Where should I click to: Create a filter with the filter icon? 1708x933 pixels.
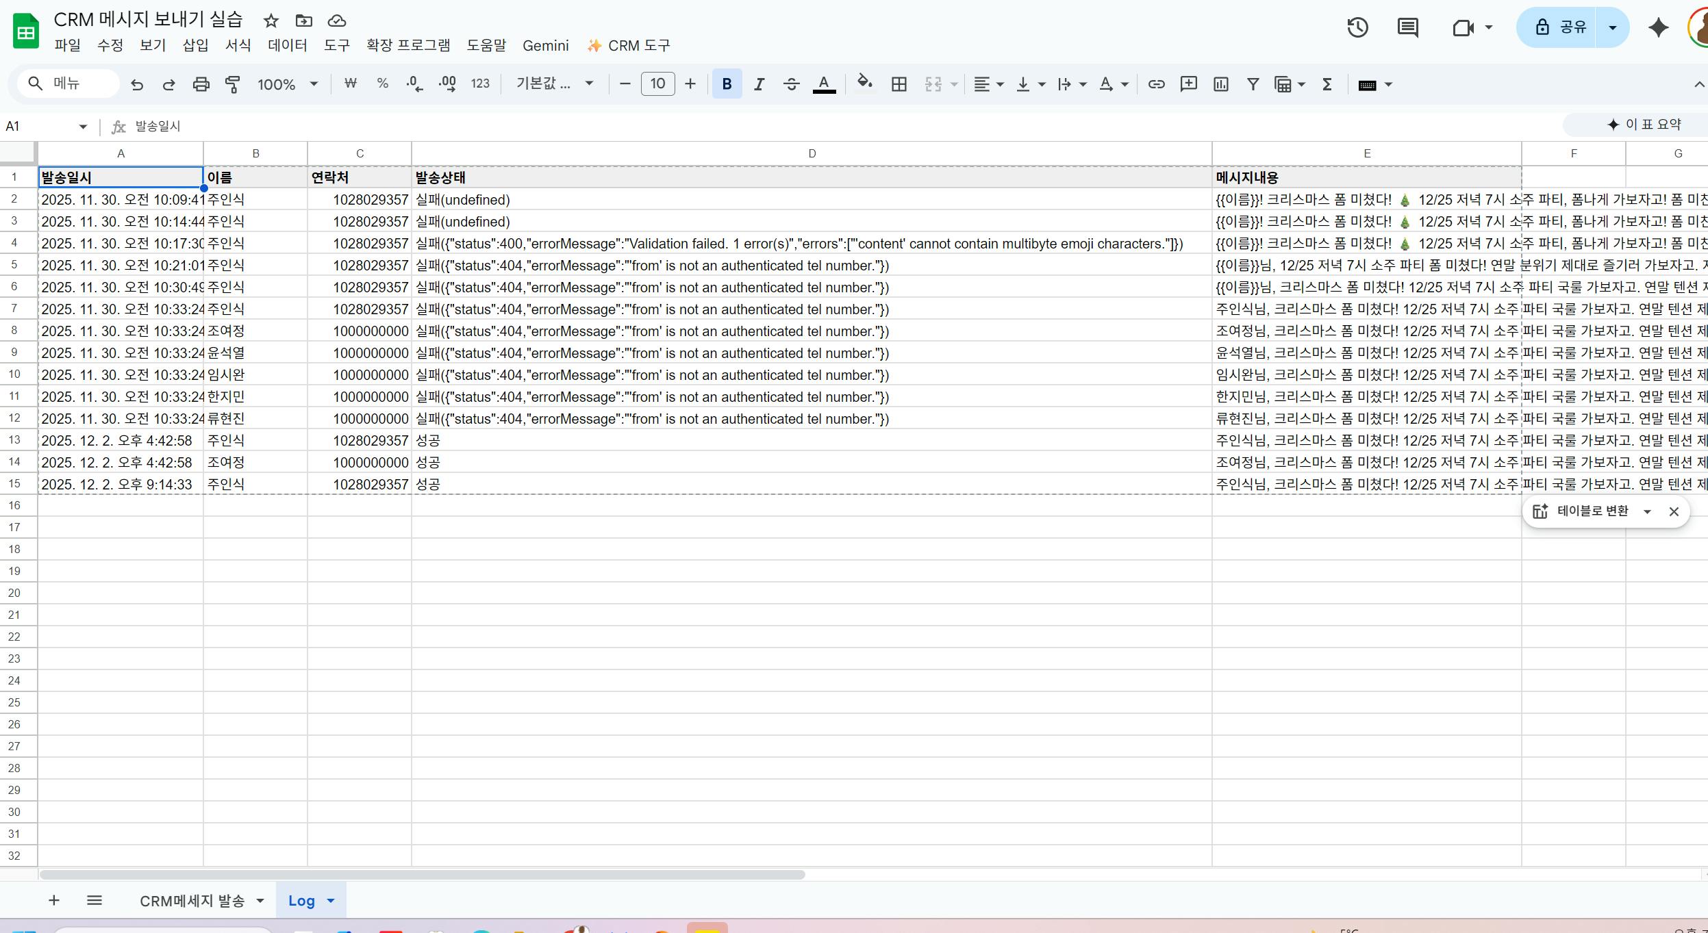(1253, 84)
